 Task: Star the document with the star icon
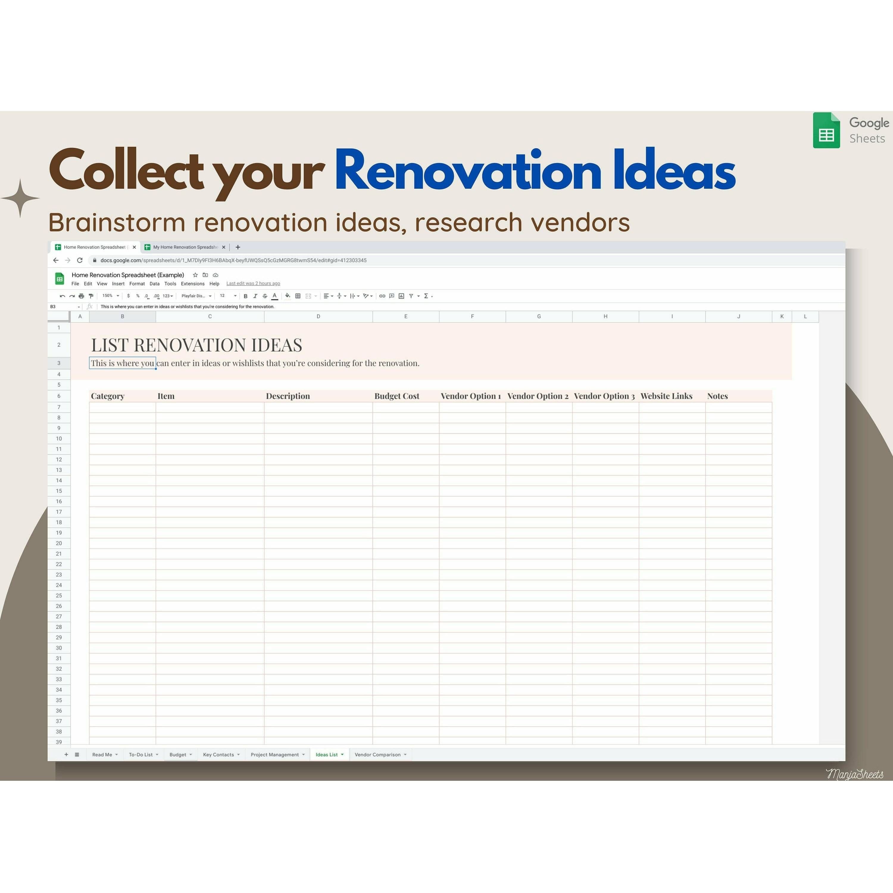[x=195, y=275]
